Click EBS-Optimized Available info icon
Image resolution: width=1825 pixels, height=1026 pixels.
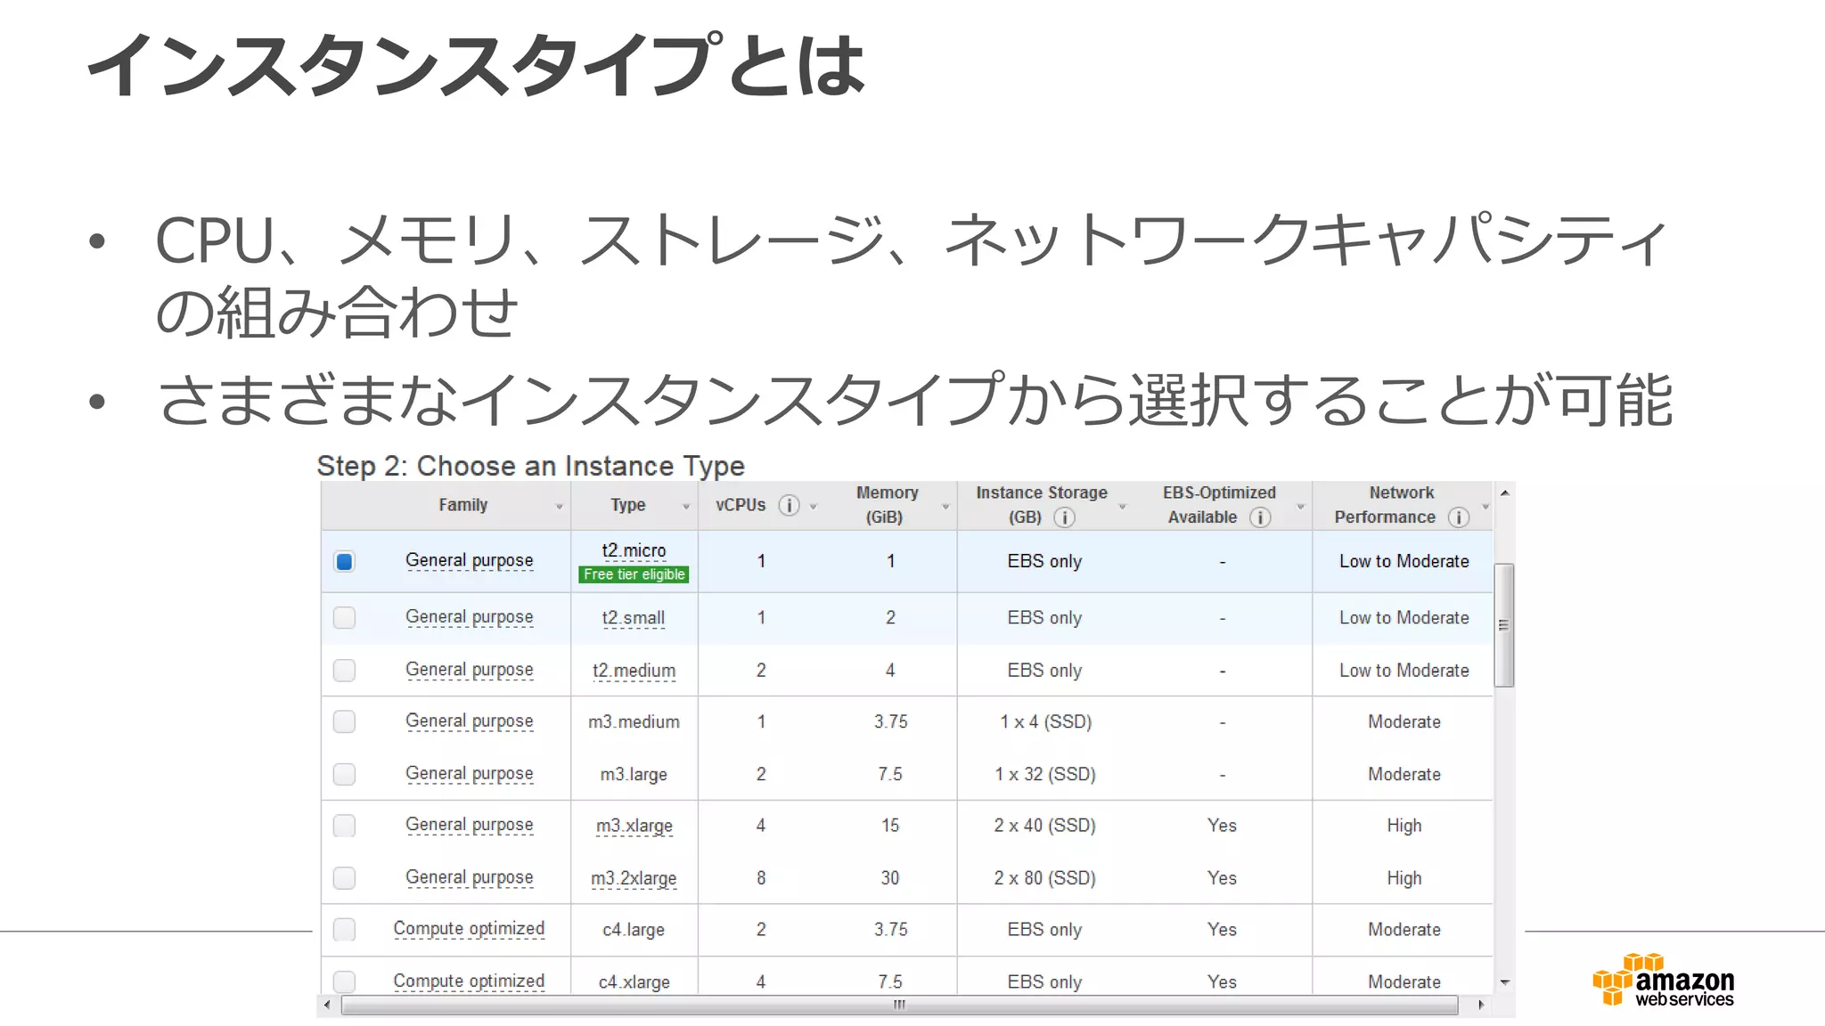click(x=1259, y=517)
